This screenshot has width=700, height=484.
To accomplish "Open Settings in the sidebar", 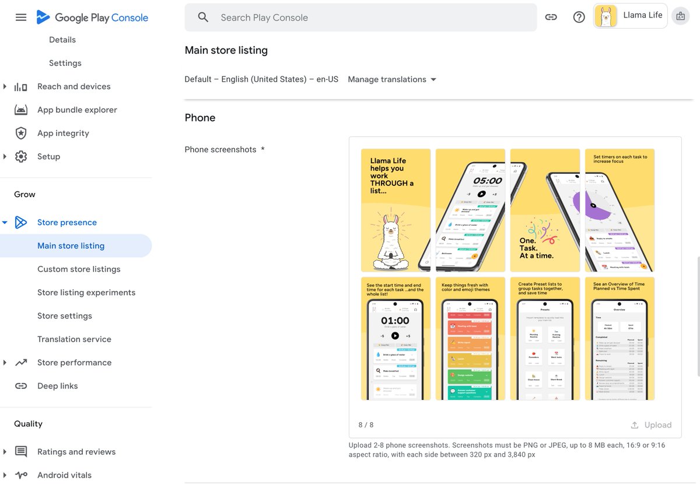I will coord(65,63).
